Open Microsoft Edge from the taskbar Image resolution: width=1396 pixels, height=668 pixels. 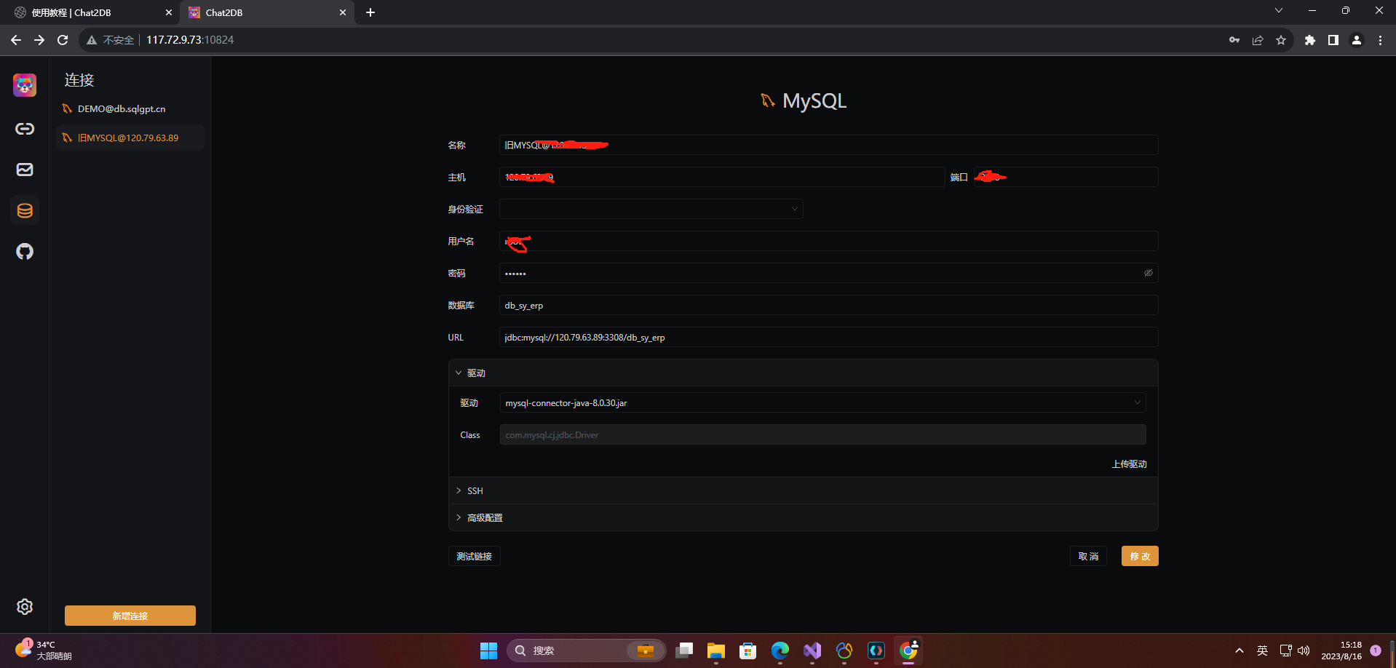(x=780, y=651)
